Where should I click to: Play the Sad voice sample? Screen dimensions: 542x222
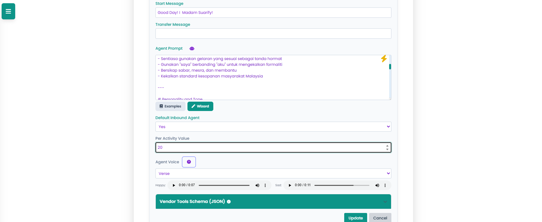point(290,185)
